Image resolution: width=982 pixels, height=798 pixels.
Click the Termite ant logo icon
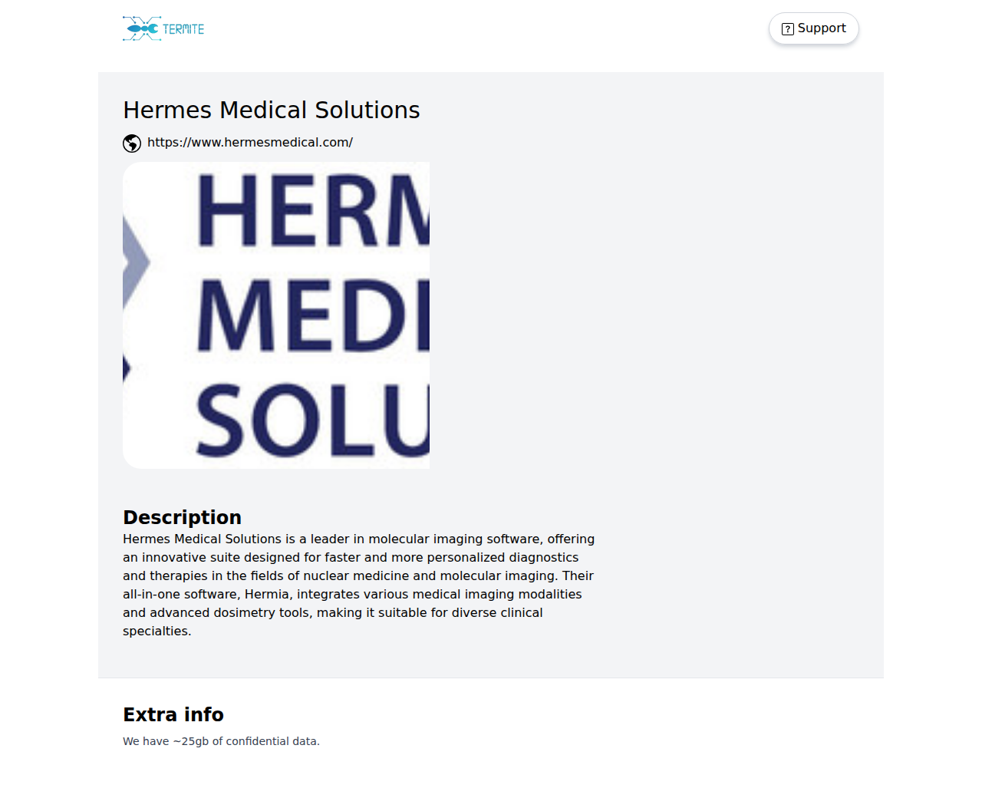click(x=142, y=28)
